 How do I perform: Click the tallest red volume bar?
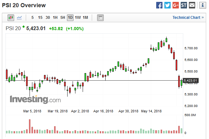[30, 126]
